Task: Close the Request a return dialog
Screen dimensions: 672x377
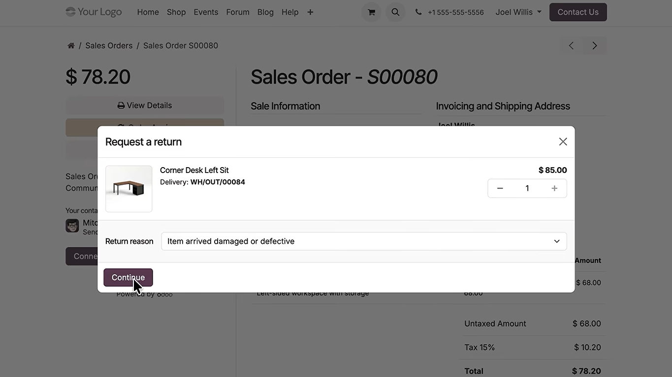Action: click(x=563, y=142)
